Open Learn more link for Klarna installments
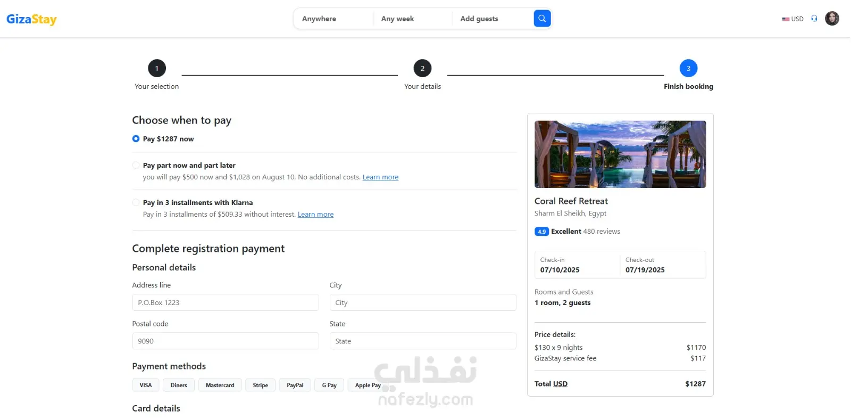Image resolution: width=851 pixels, height=419 pixels. point(315,215)
